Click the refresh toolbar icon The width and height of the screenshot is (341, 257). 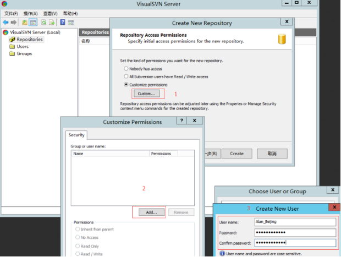(x=43, y=22)
